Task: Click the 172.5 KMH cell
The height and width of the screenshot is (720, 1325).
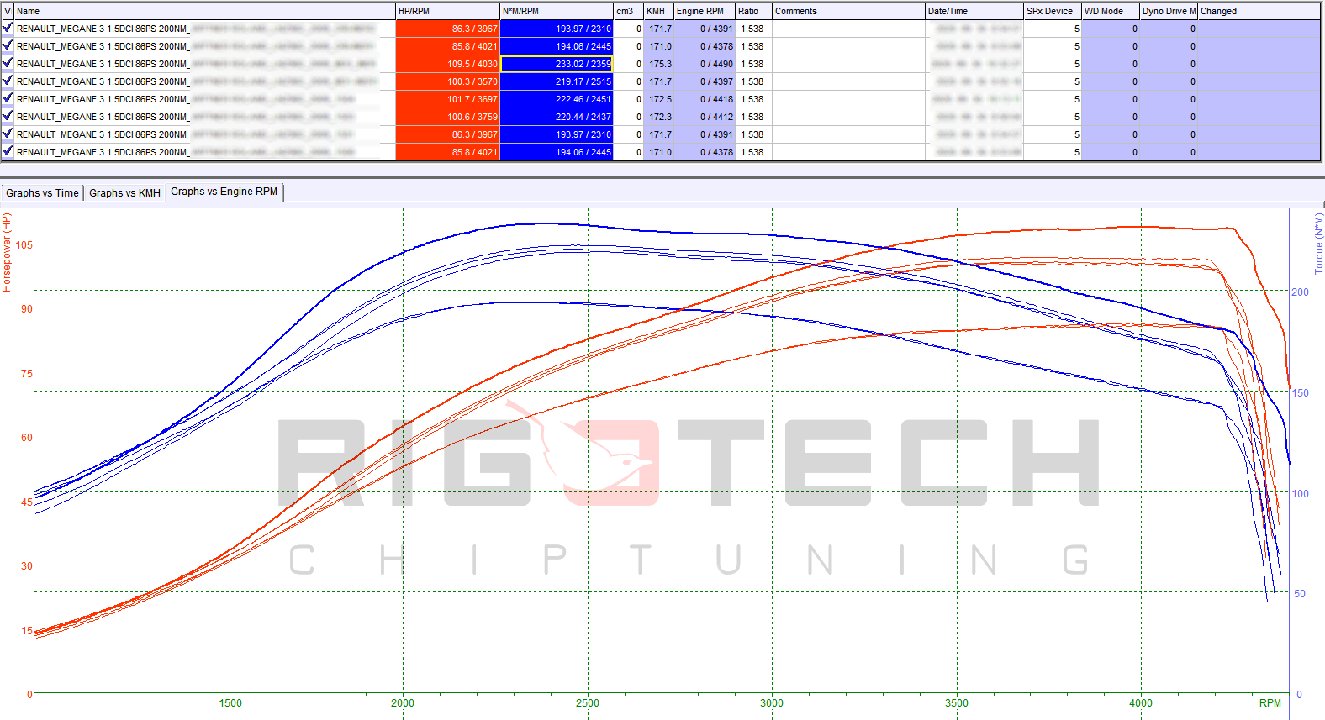Action: (658, 99)
